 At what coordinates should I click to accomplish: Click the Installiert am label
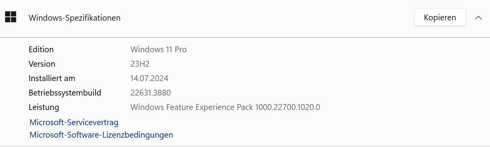tap(52, 78)
